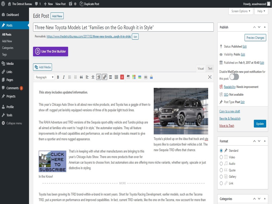Viewport: 272px width, 204px height.
Task: Click the blue-green bars toolbar icon
Action: tap(140, 77)
